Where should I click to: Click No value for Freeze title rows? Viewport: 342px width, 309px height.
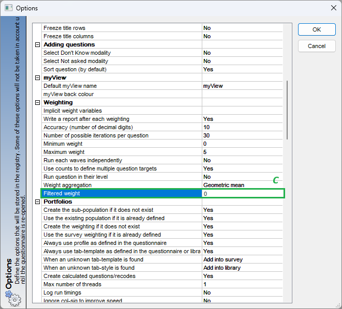[207, 28]
